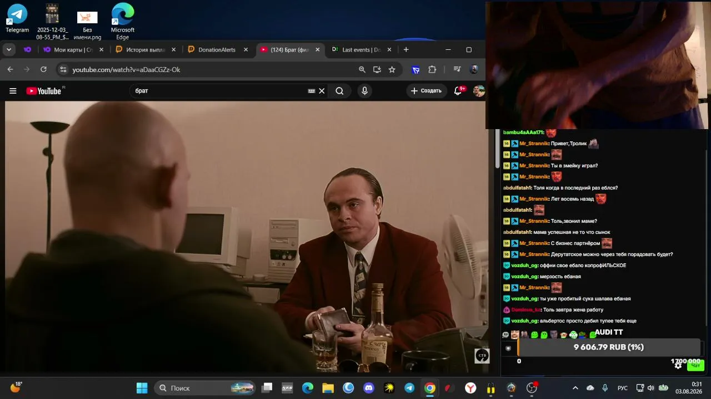Go to the YouTube home logo
Viewport: 711px width, 399px height.
pos(44,91)
